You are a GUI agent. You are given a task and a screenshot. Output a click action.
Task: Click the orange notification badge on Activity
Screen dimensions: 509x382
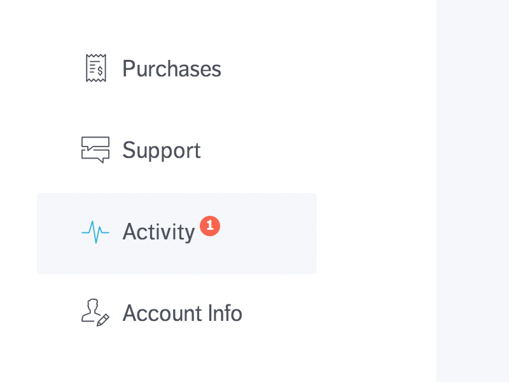click(x=210, y=225)
